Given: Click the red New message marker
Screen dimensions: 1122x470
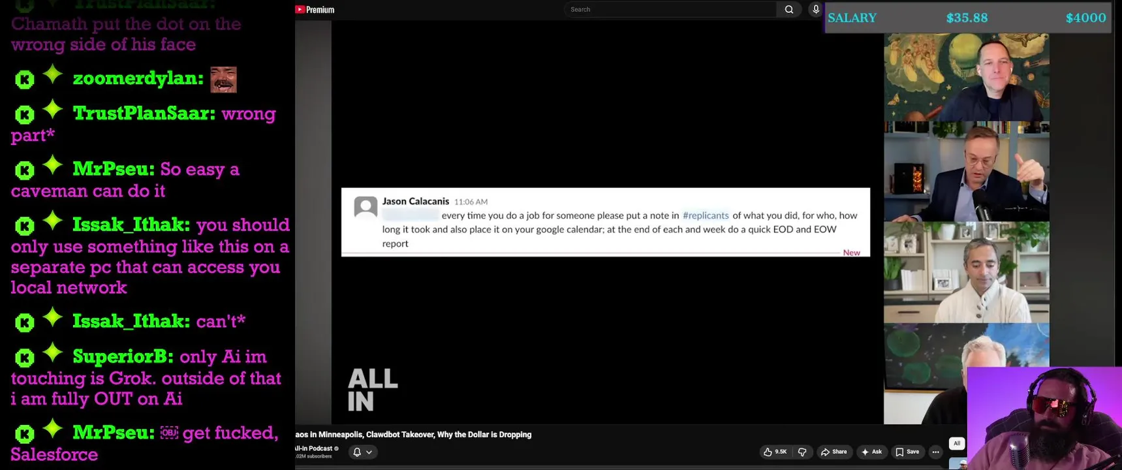Looking at the screenshot, I should (851, 253).
